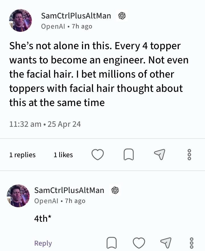Open more options for the main post
This screenshot has height=251, width=205.
pos(190,155)
